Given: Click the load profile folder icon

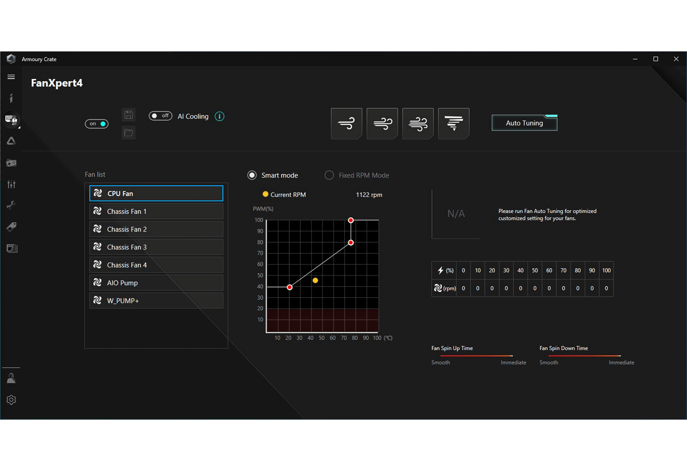Looking at the screenshot, I should (129, 133).
